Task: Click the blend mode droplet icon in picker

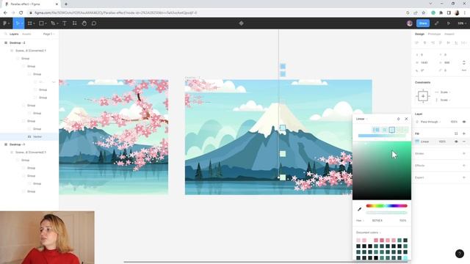Action: (x=398, y=119)
